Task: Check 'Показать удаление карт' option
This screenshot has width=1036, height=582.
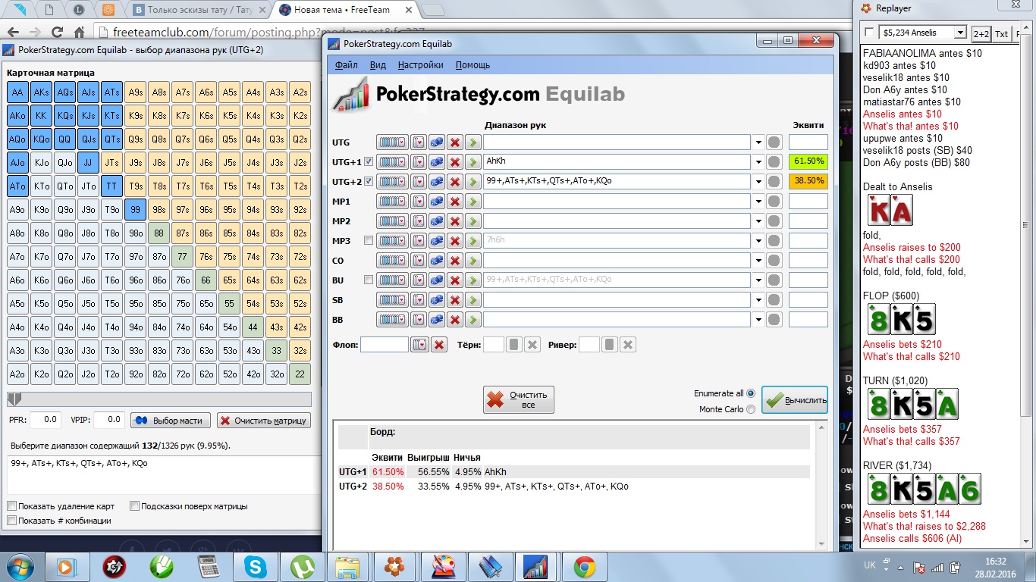Action: click(11, 506)
